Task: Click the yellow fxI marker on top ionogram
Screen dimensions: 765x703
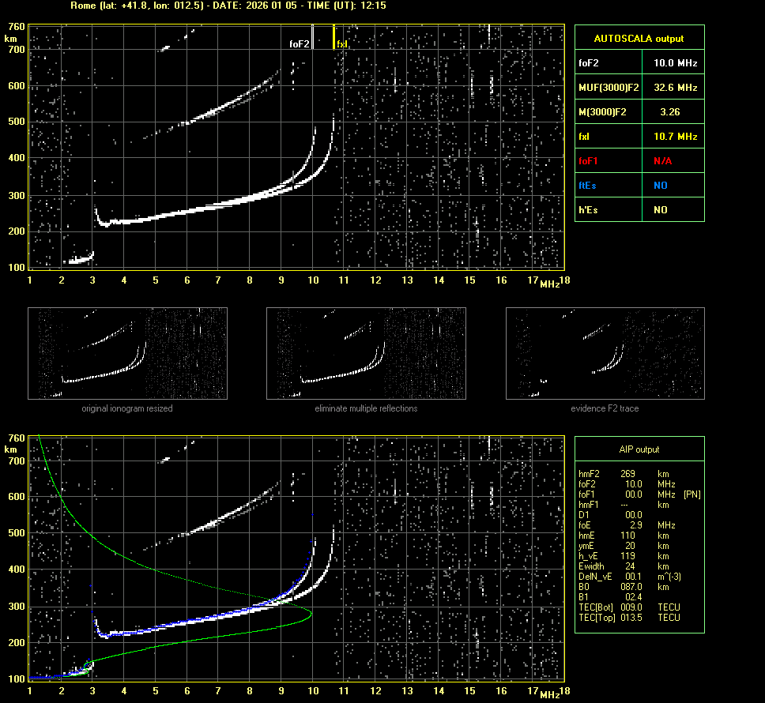Action: 334,37
